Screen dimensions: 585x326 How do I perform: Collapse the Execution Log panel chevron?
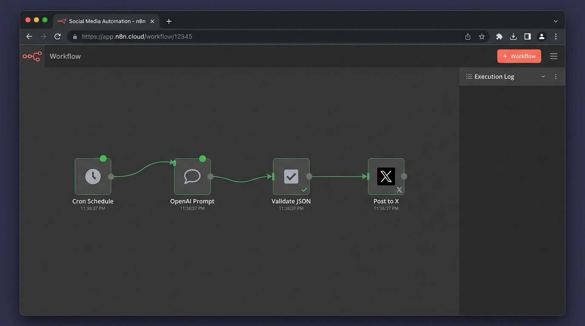pyautogui.click(x=543, y=77)
